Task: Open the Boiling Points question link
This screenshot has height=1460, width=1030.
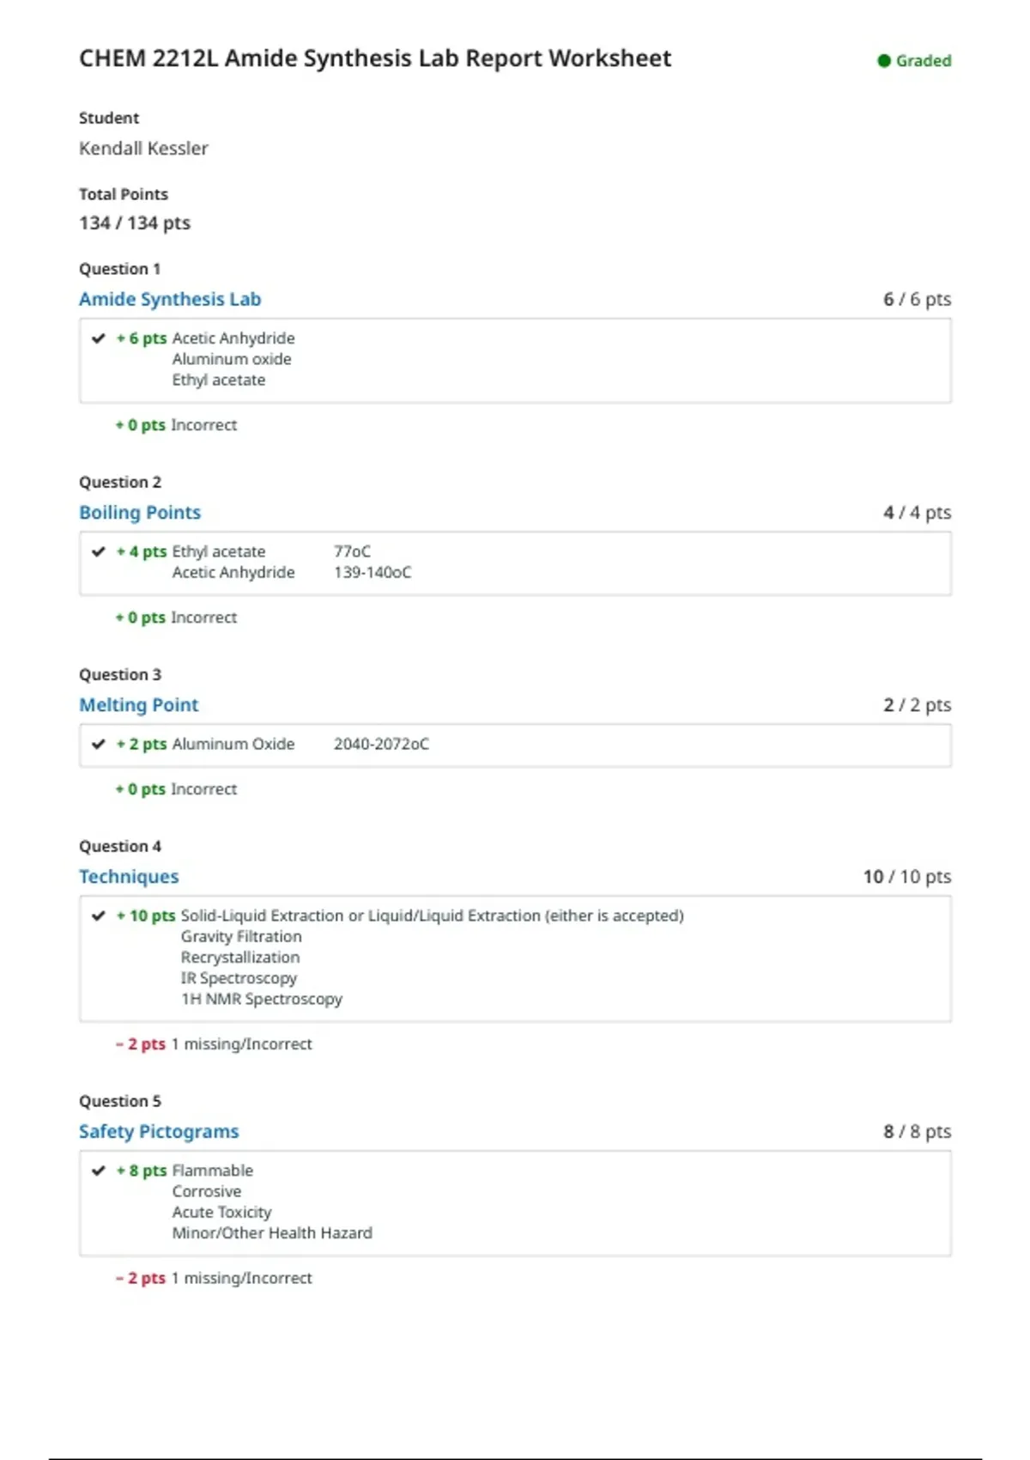Action: click(x=140, y=513)
